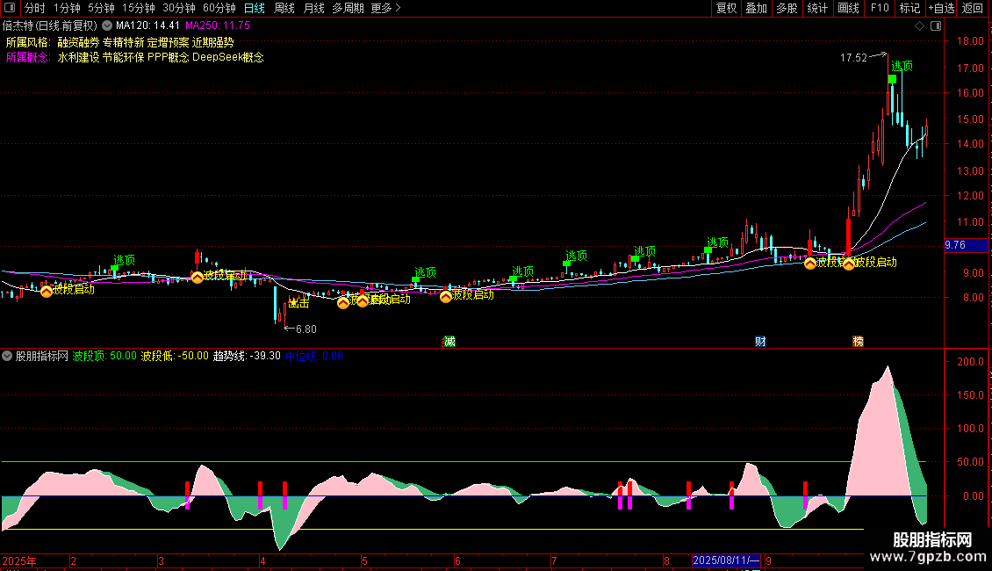
Task: Toggle the left sidebar panel icon
Action: click(10, 8)
